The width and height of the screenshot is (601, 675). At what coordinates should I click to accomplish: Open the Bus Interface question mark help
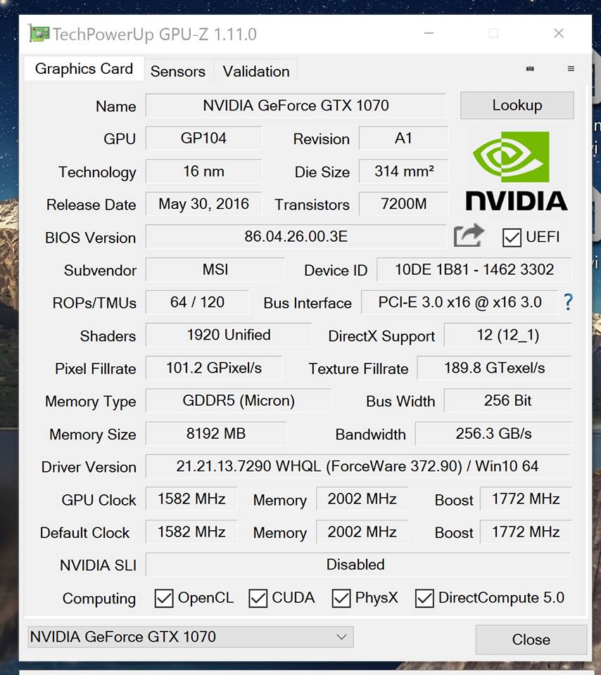click(568, 302)
